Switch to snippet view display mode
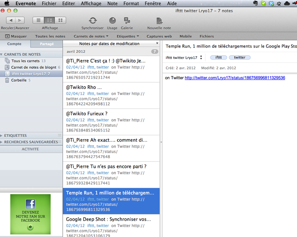297x237 pixels. point(49,20)
